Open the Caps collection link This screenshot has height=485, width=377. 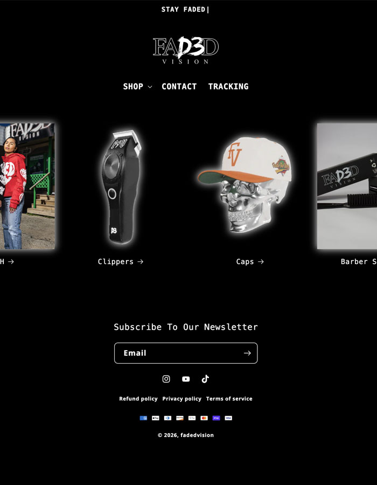point(250,262)
